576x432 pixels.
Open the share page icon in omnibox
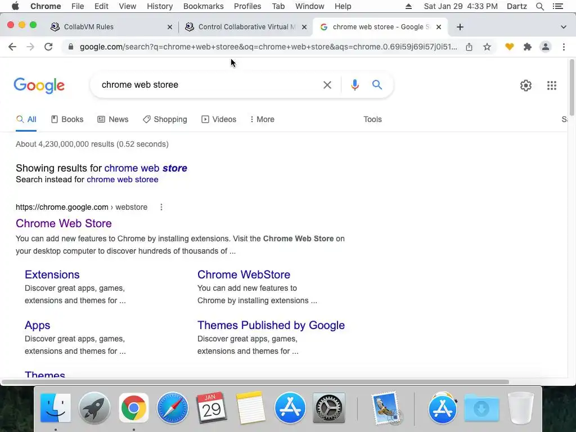pyautogui.click(x=469, y=47)
